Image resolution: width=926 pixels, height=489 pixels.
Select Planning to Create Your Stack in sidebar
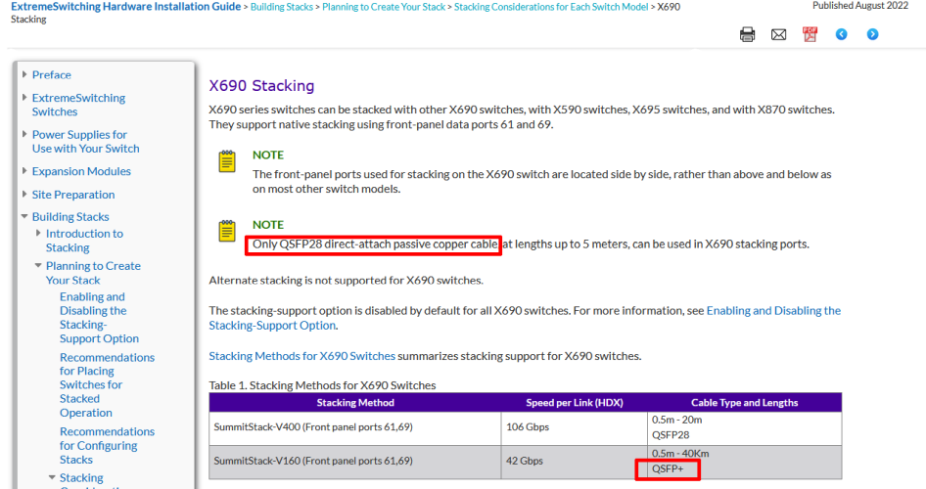93,273
